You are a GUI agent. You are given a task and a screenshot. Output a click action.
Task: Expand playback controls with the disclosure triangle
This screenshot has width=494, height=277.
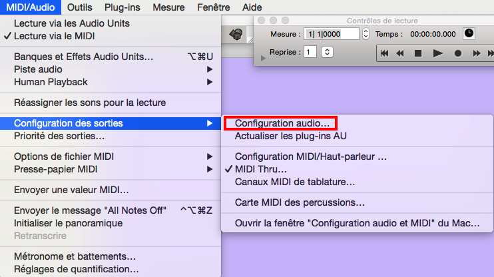click(x=262, y=59)
